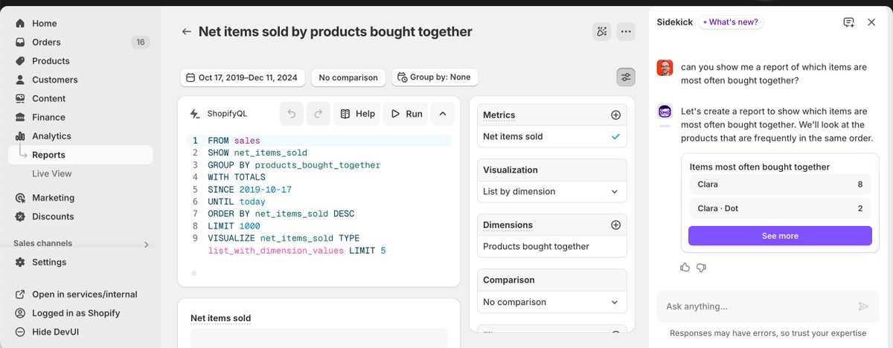Click the Sidekick sparkle icon button

[x=601, y=31]
